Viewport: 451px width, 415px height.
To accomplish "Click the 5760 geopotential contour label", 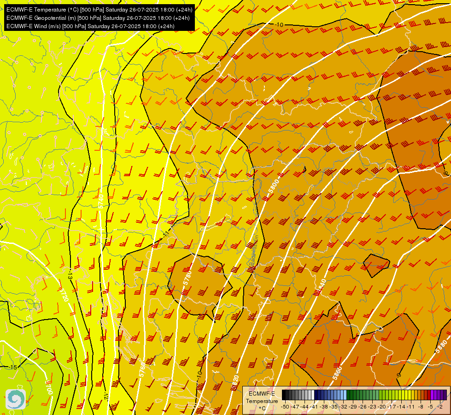I will 142,370.
